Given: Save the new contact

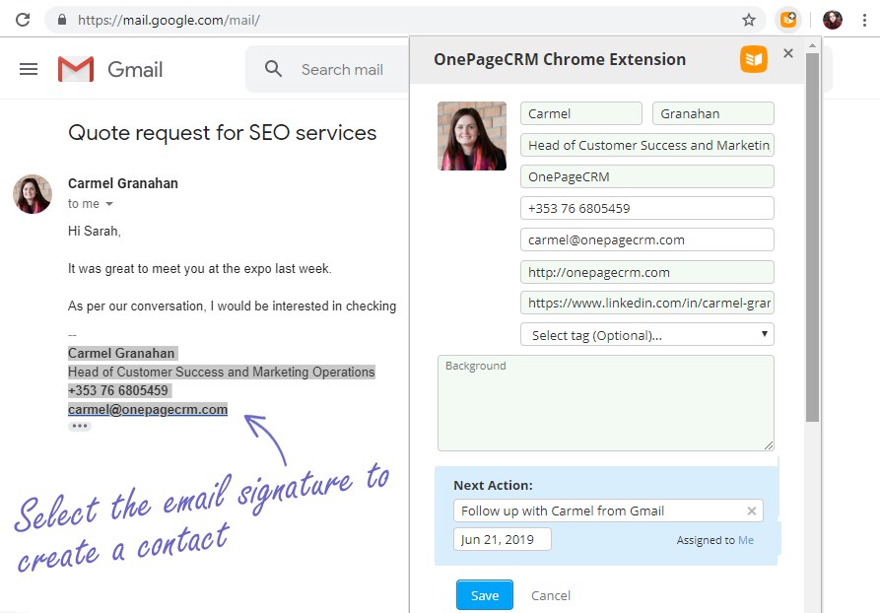Looking at the screenshot, I should click(484, 595).
